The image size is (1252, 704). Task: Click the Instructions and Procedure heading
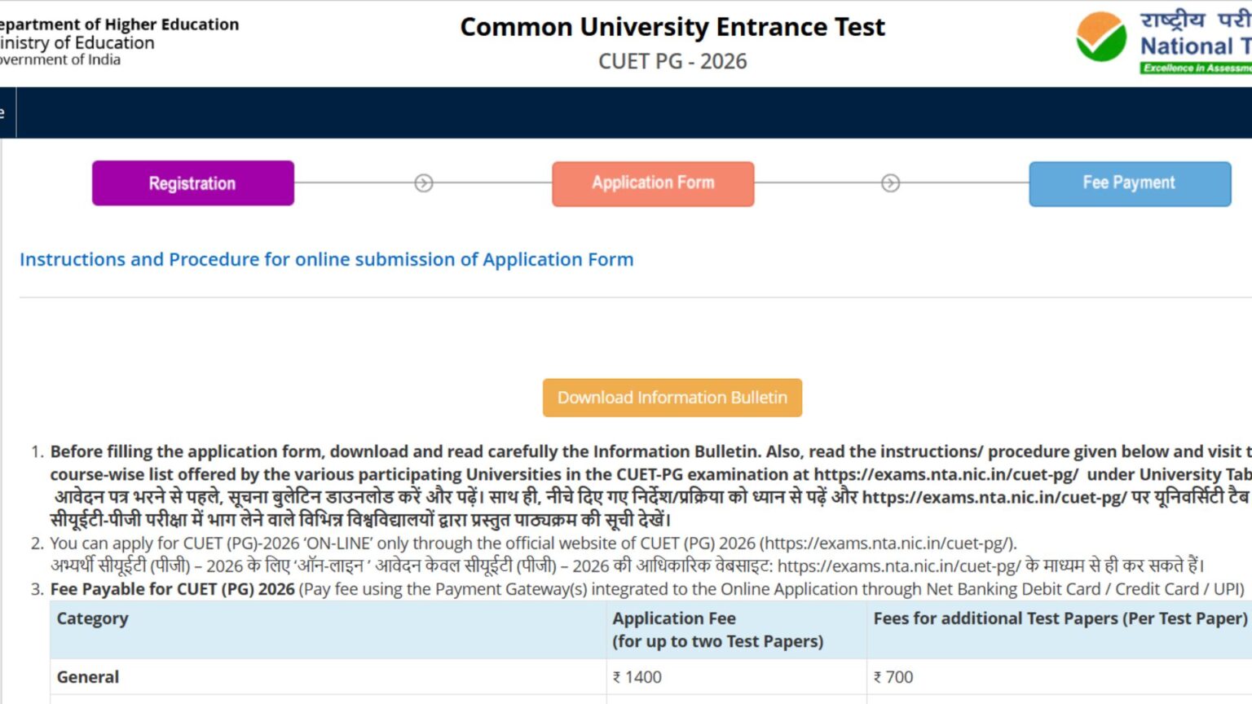pyautogui.click(x=325, y=259)
